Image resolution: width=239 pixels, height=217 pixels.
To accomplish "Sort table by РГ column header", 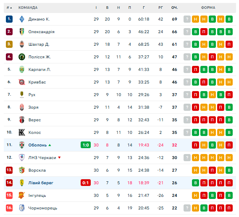I will [160, 8].
